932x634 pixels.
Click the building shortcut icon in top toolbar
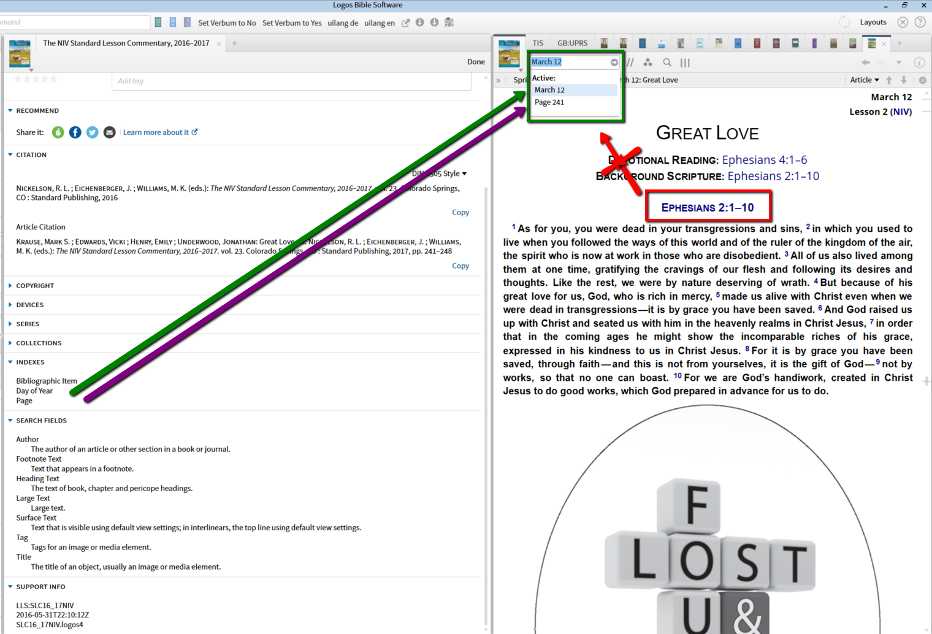449,22
